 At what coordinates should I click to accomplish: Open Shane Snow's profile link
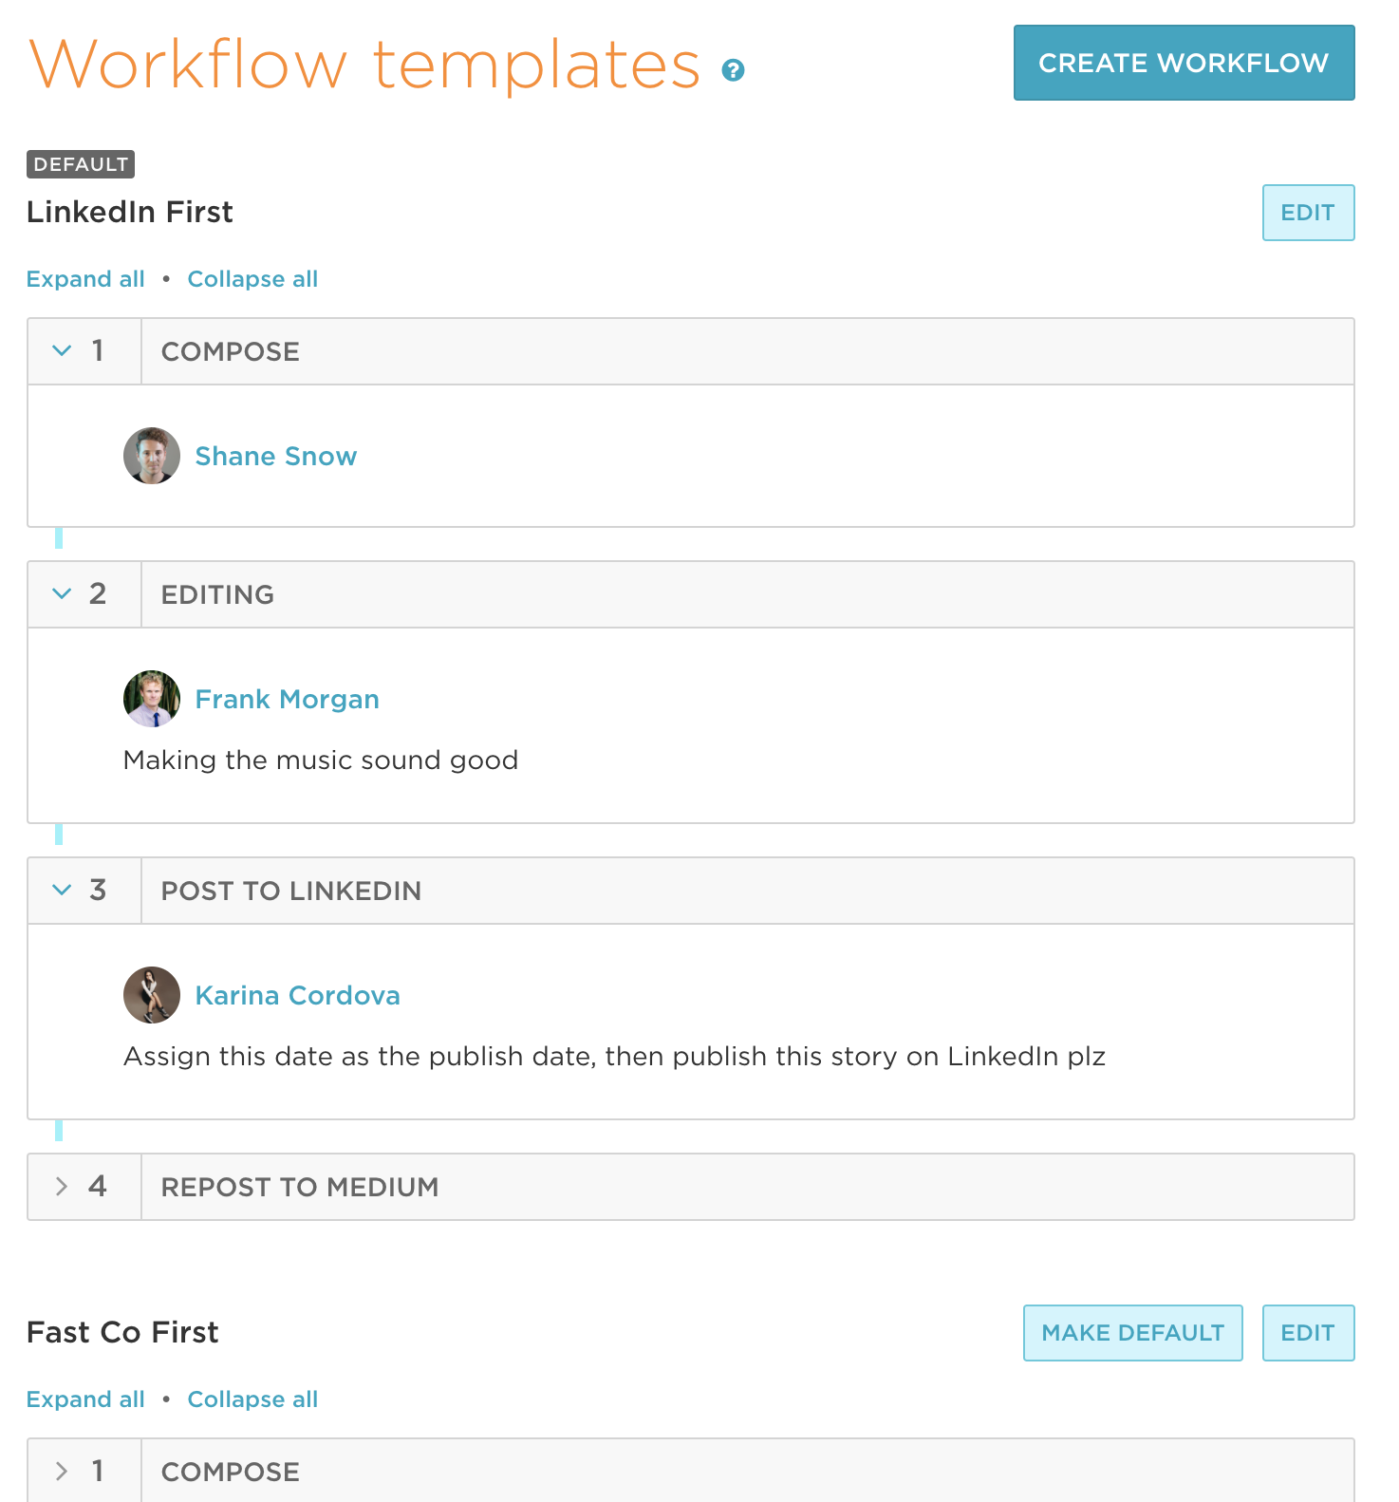[x=275, y=456]
